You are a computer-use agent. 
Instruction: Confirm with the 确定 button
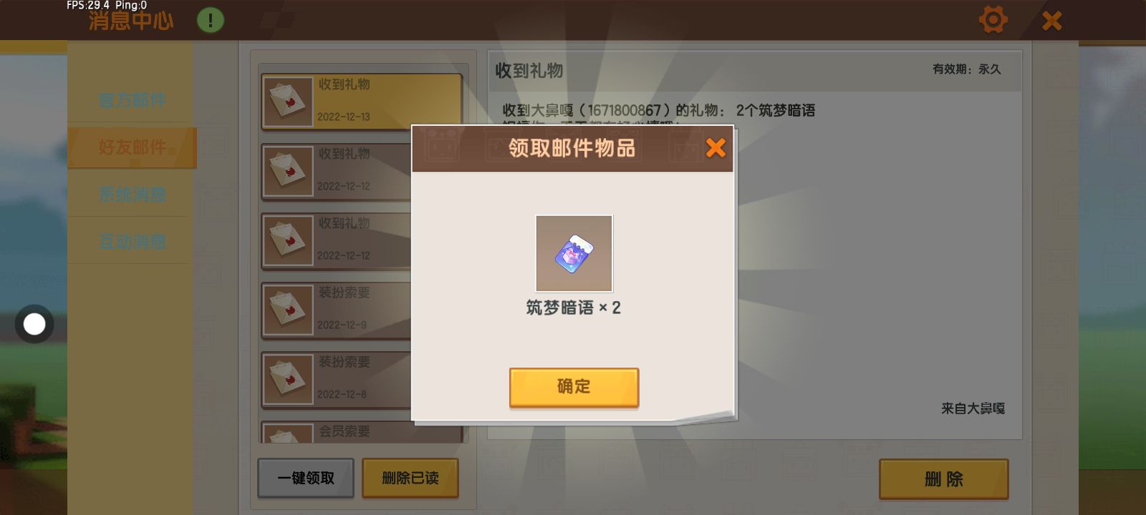[x=574, y=387]
